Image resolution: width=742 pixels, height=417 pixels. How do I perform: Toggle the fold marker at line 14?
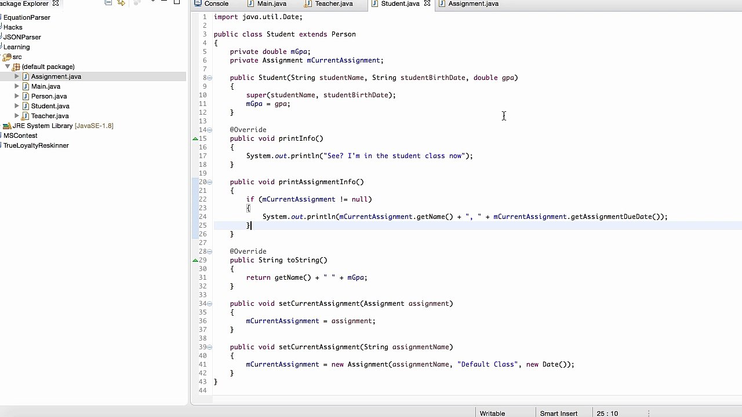pyautogui.click(x=210, y=130)
